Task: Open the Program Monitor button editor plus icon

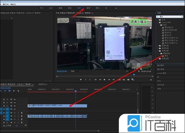Action: [151, 79]
